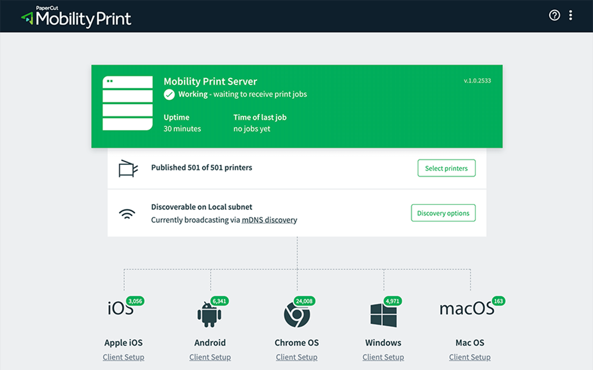593x370 pixels.
Task: Open the help question mark icon
Action: tap(554, 15)
